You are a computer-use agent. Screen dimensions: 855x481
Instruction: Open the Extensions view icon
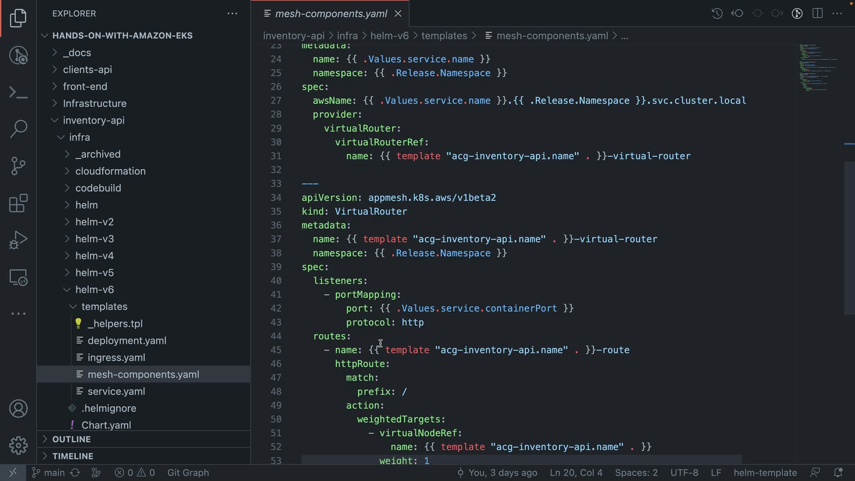pos(18,204)
